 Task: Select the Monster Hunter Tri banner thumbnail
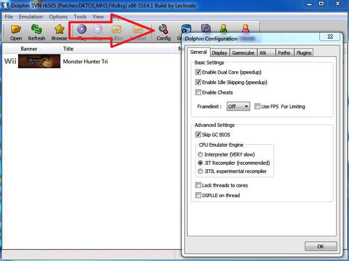(39, 61)
